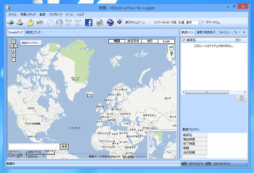254x173 pixels.
Task: Switch to the Googleマップ tab
Action: [x=16, y=32]
